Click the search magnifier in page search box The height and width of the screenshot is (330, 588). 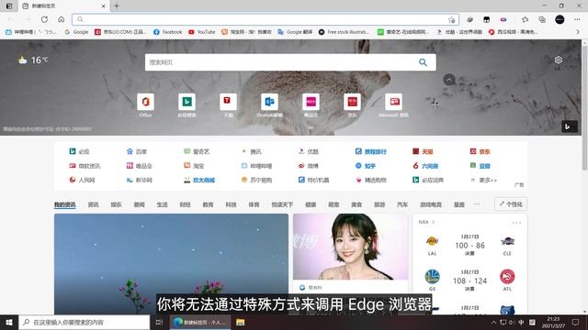423,62
